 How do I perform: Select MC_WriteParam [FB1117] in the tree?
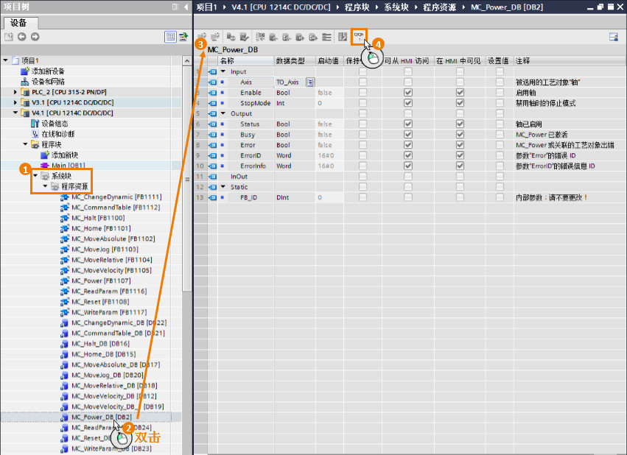(x=109, y=312)
